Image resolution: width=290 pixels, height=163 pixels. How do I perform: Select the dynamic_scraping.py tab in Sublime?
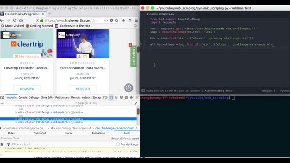pyautogui.click(x=160, y=14)
